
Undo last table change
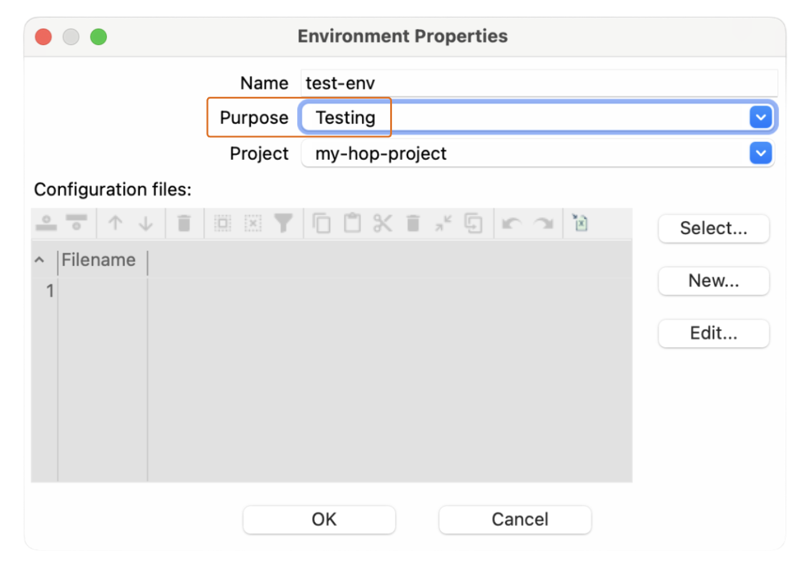pos(512,223)
